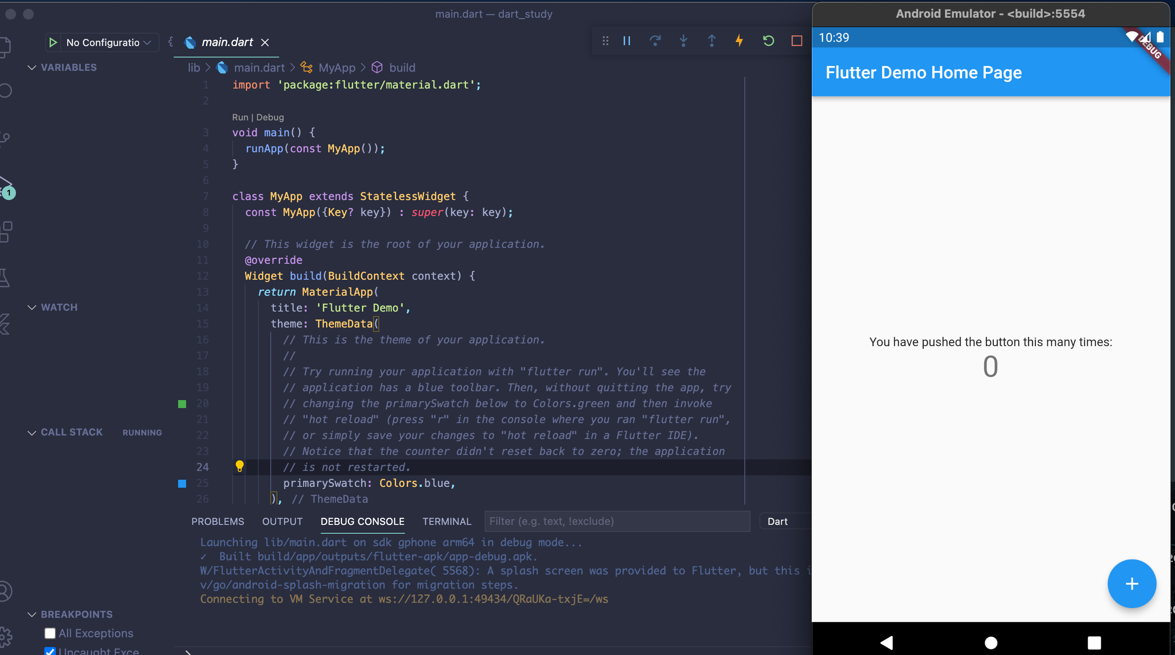Open the Dart debug session dropdown
The height and width of the screenshot is (655, 1175).
pyautogui.click(x=786, y=521)
